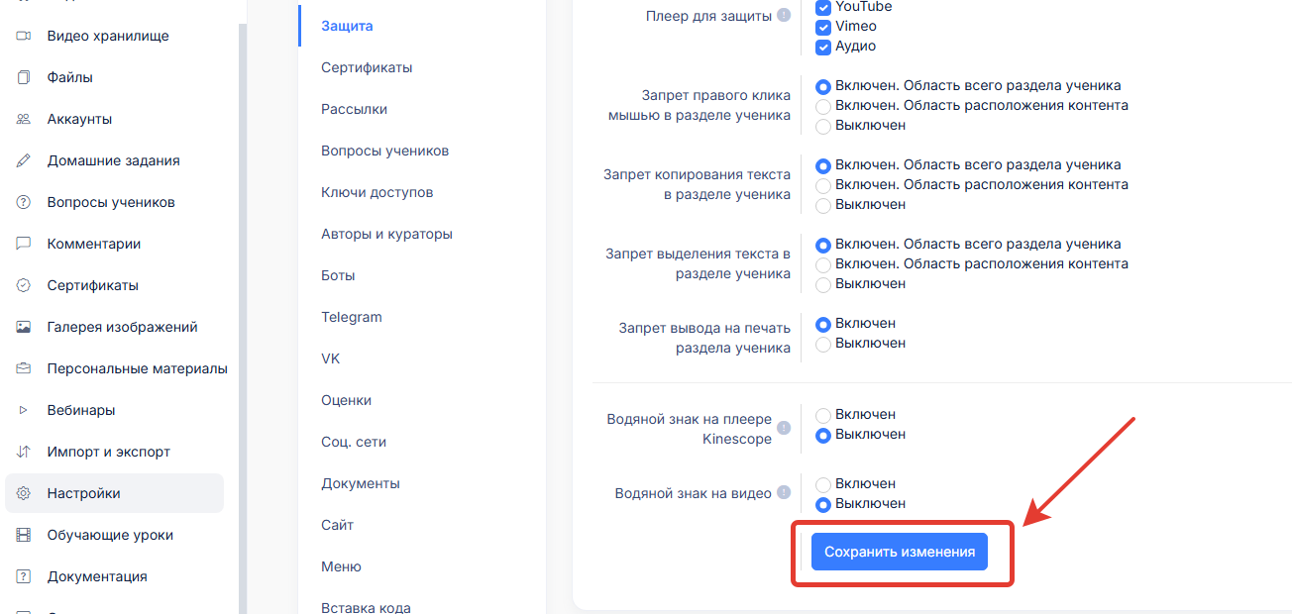The height and width of the screenshot is (614, 1292).
Task: Uncheck the Аудио checkbox
Action: pyautogui.click(x=822, y=47)
